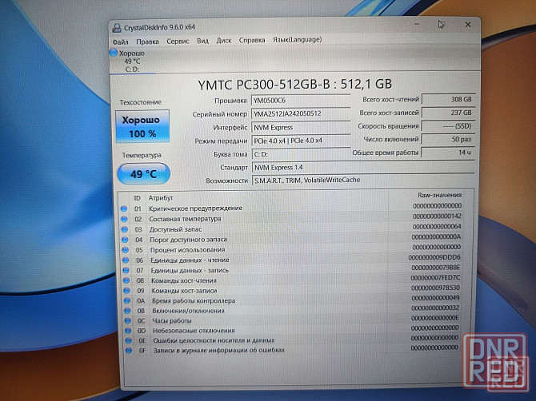Click raw value 00000000000032

click(435, 308)
